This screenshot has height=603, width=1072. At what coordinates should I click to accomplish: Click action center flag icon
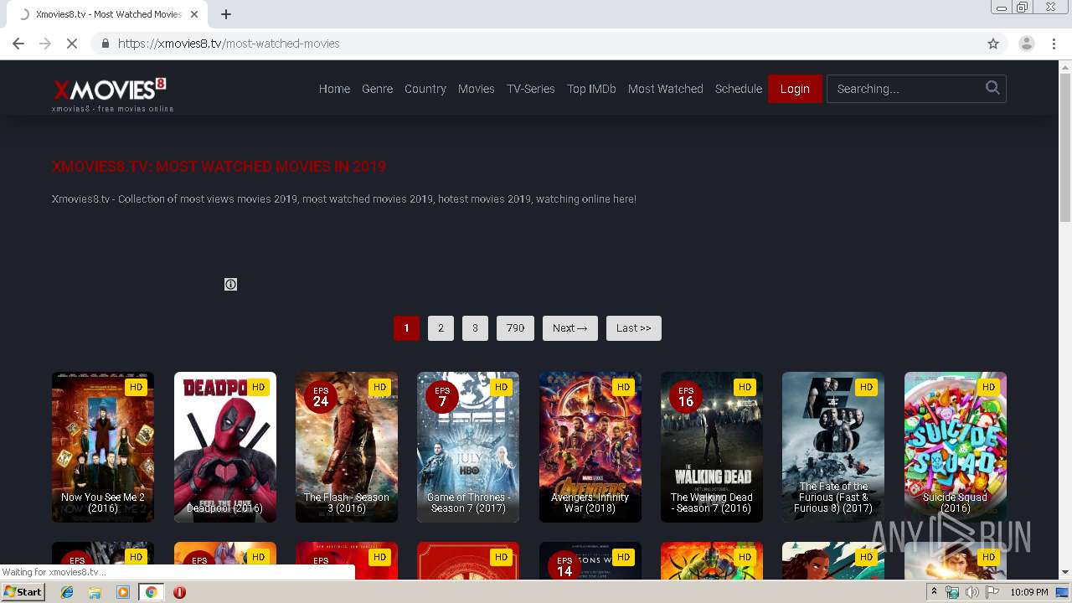point(992,592)
